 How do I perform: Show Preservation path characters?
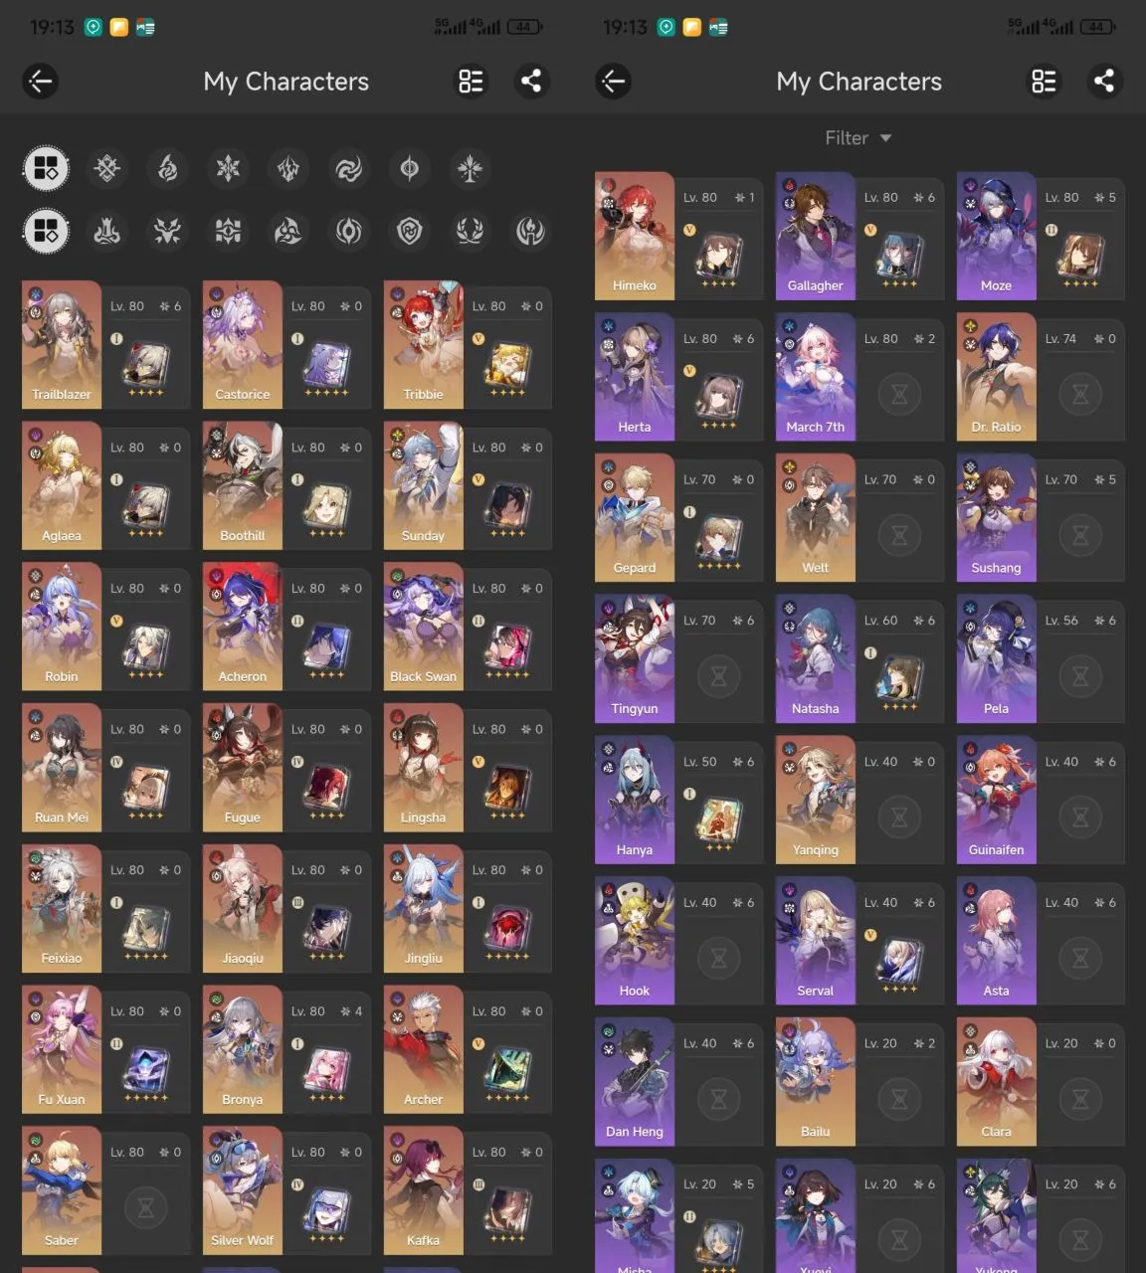(x=409, y=232)
